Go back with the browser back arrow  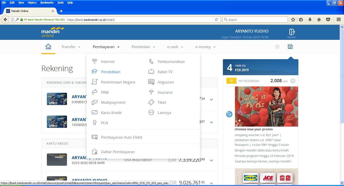(5, 20)
